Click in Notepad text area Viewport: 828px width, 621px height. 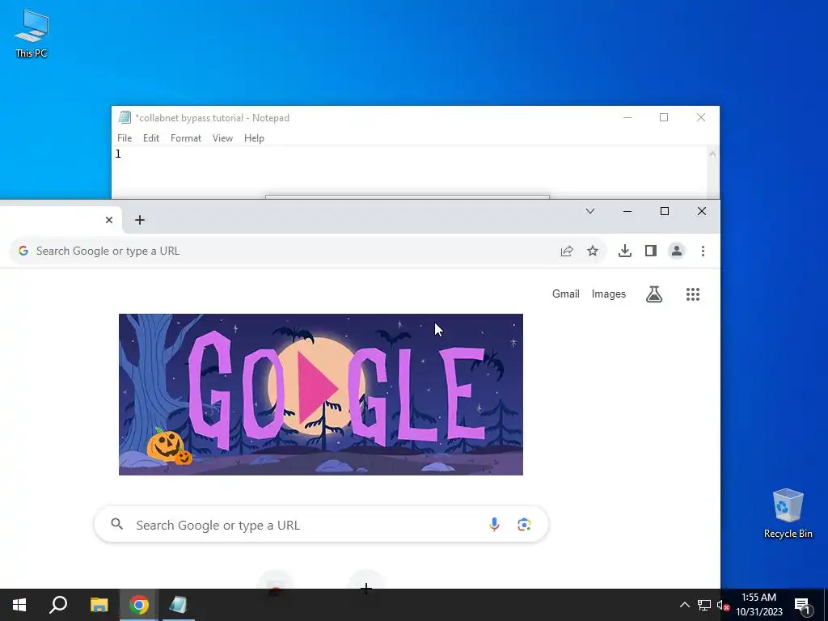pos(409,171)
